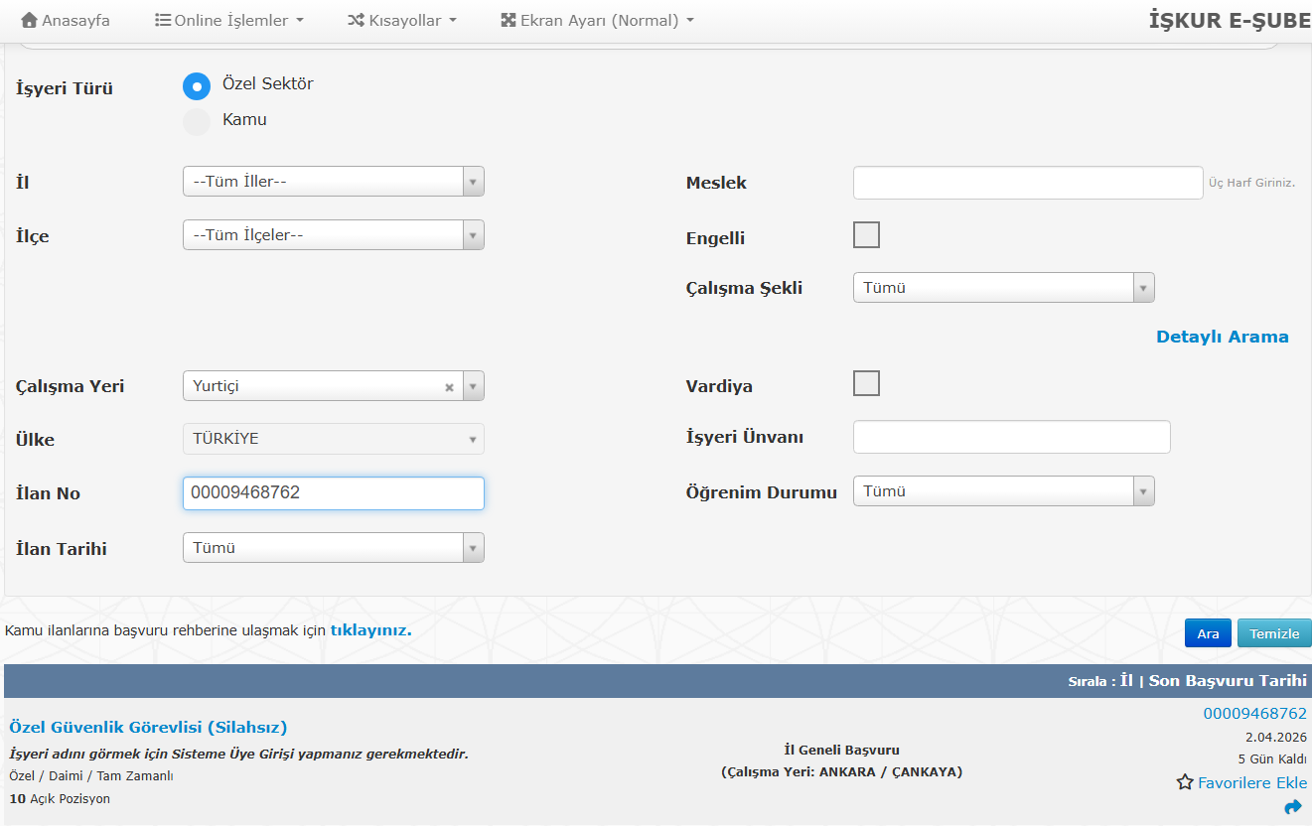Click the '10 Açık Pozisyon' text

pos(60,798)
